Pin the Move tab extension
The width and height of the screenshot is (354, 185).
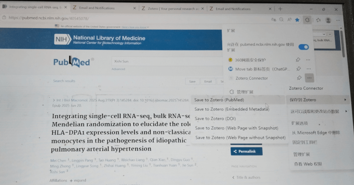[298, 69]
